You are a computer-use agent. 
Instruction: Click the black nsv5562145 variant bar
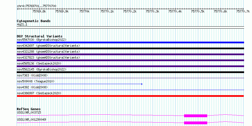pyautogui.click(x=130, y=72)
